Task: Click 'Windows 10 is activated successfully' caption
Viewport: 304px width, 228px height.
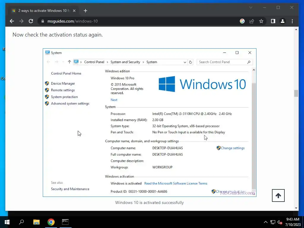Action: point(150,202)
